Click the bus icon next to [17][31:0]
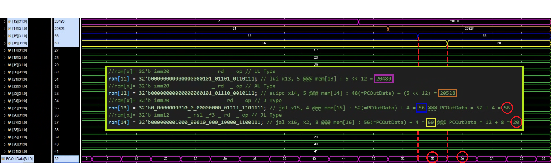The width and height of the screenshot is (551, 163). (x=10, y=50)
